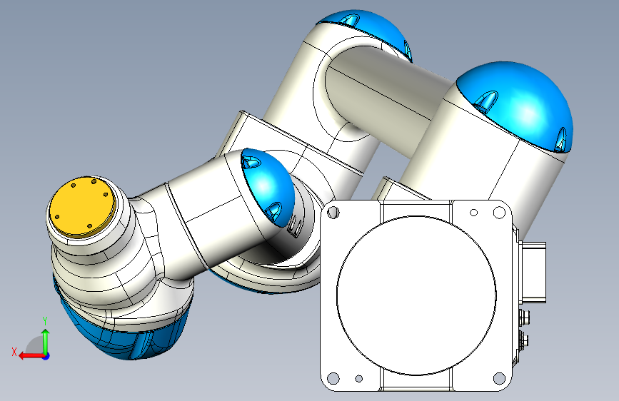619x401 pixels.
Task: Pick the bottom-right mounting hole of base plate
Action: (x=499, y=378)
